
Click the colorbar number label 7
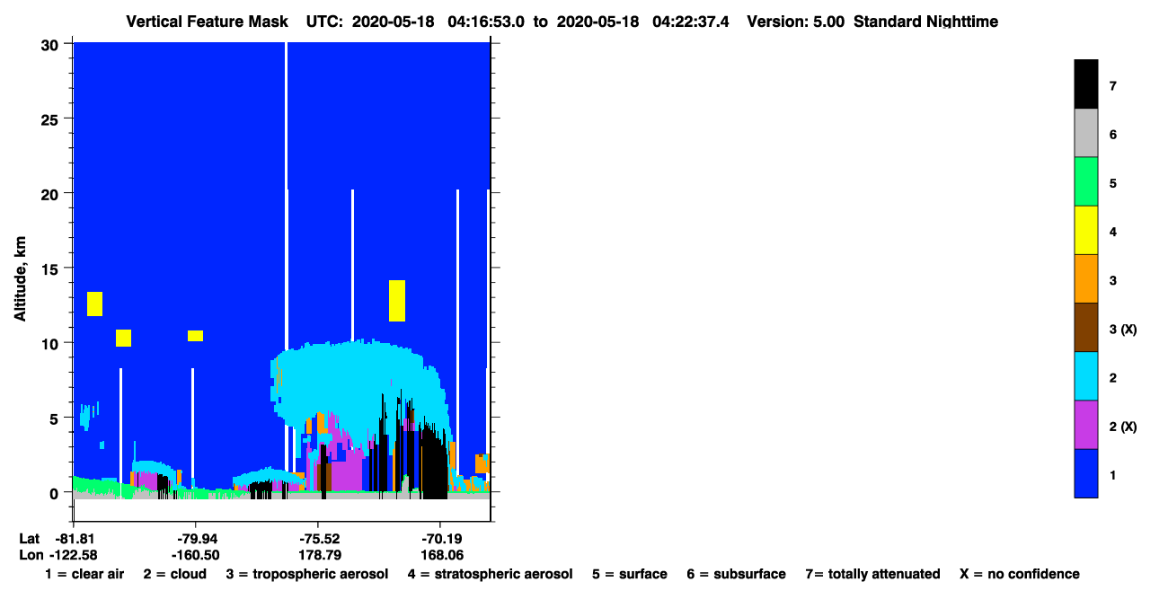pos(1113,87)
